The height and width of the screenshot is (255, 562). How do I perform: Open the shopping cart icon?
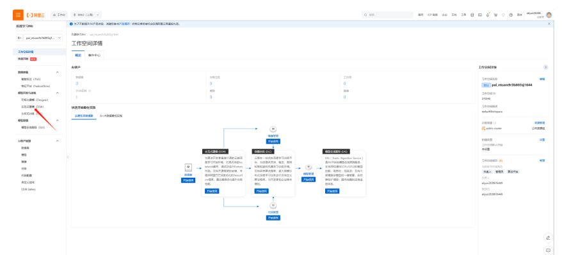coord(495,15)
